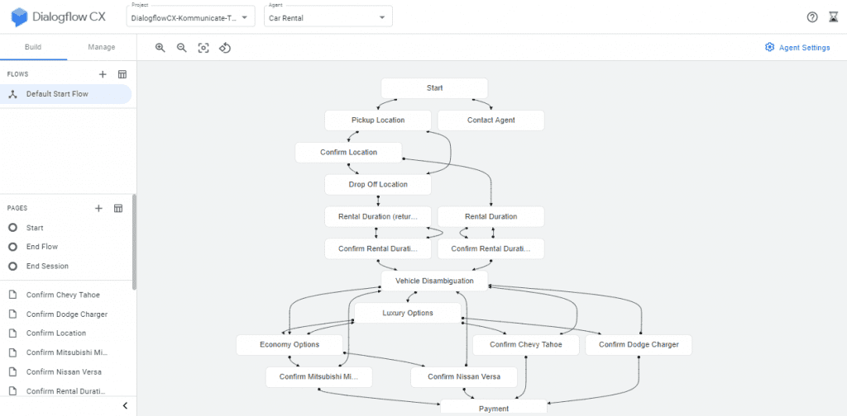Collapse the left sidebar with the chevron
This screenshot has width=847, height=416.
126,406
